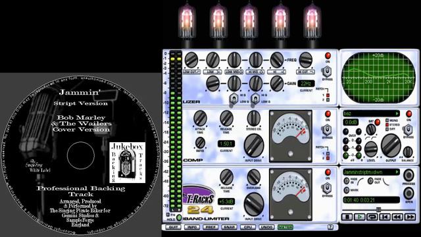Image resolution: width=421 pixels, height=237 pixels.
Task: Click the LOW band gain knob
Action: tap(213, 84)
